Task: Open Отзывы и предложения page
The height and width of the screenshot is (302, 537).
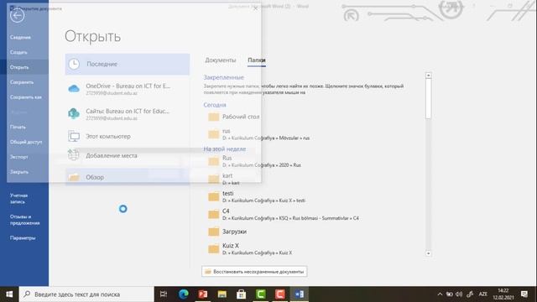Action: (x=24, y=220)
